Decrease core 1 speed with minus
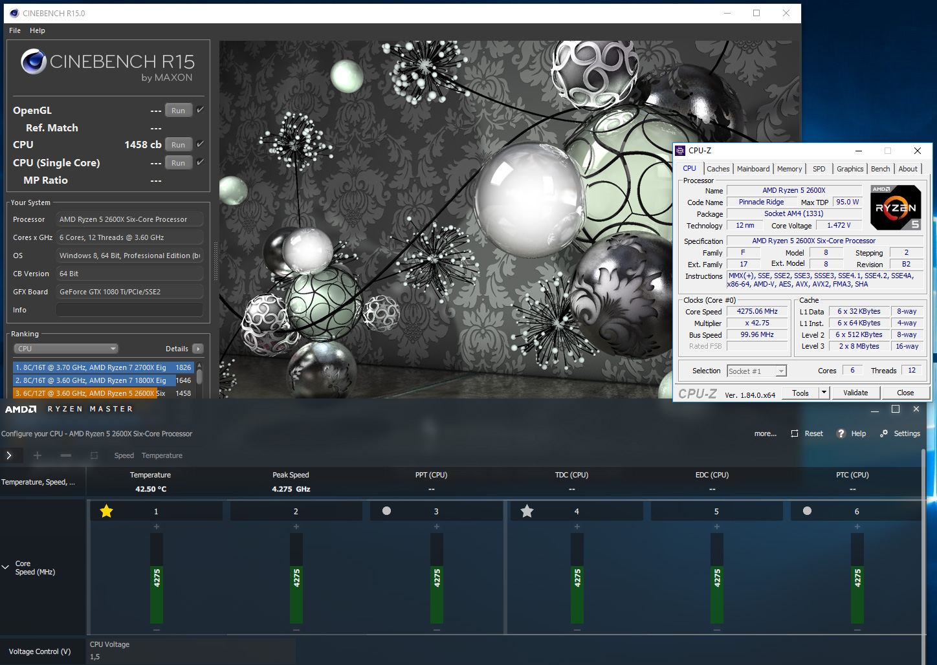The height and width of the screenshot is (665, 937). 156,629
